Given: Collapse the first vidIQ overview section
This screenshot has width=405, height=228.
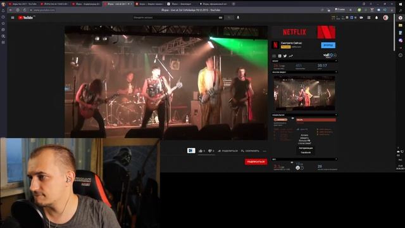Looking at the screenshot, I should click(336, 61).
